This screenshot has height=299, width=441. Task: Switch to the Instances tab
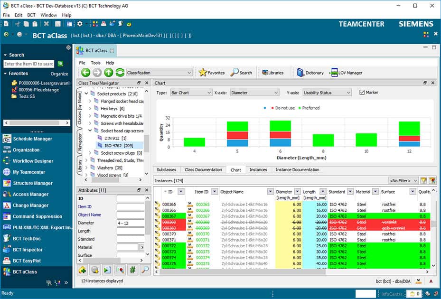258,169
